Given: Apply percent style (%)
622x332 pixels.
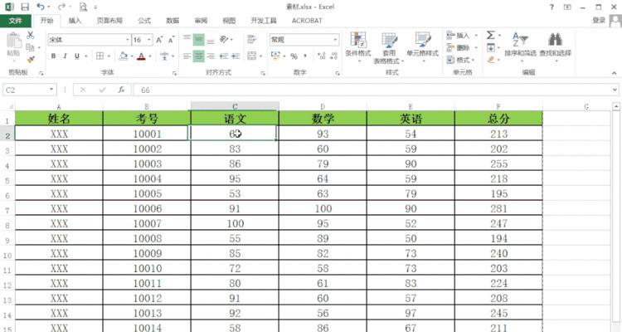Looking at the screenshot, I should coord(294,56).
